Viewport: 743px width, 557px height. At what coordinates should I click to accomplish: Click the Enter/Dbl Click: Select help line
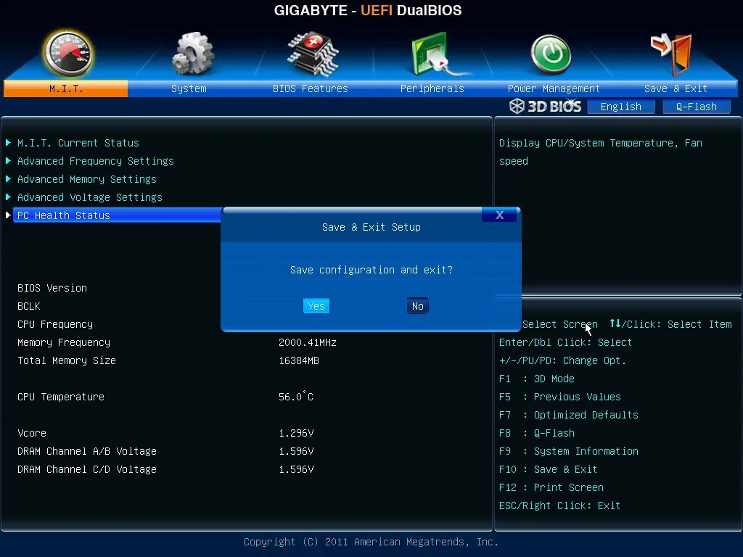[565, 342]
